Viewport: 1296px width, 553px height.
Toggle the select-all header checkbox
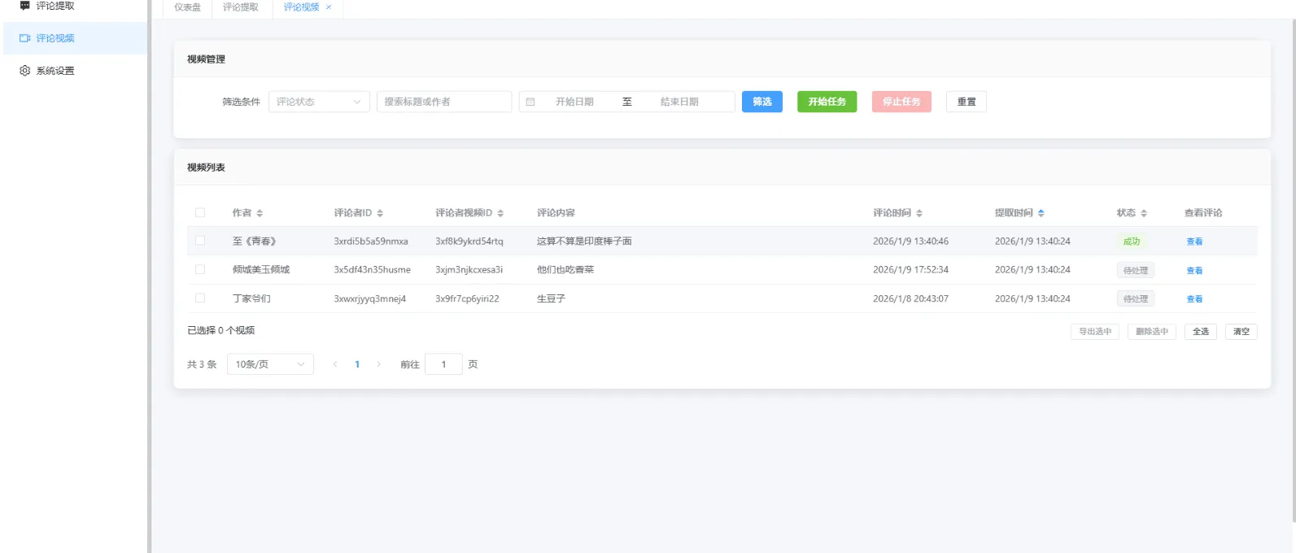pyautogui.click(x=200, y=213)
